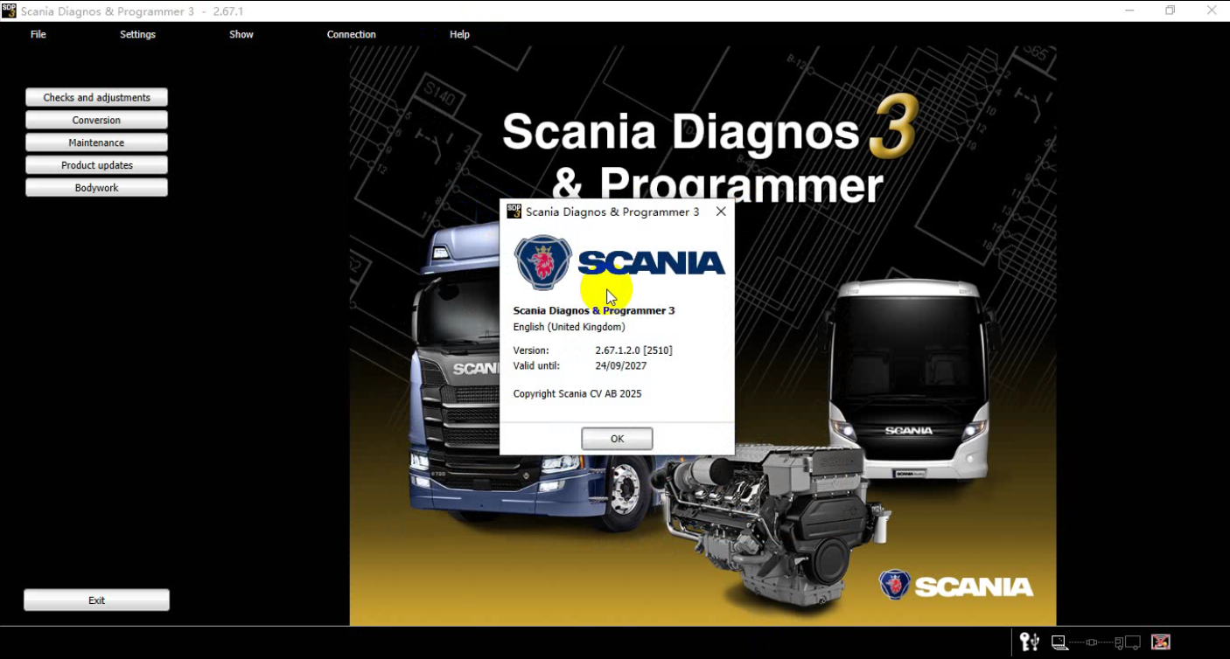Open the Maintenance section
1230x659 pixels.
coord(96,142)
